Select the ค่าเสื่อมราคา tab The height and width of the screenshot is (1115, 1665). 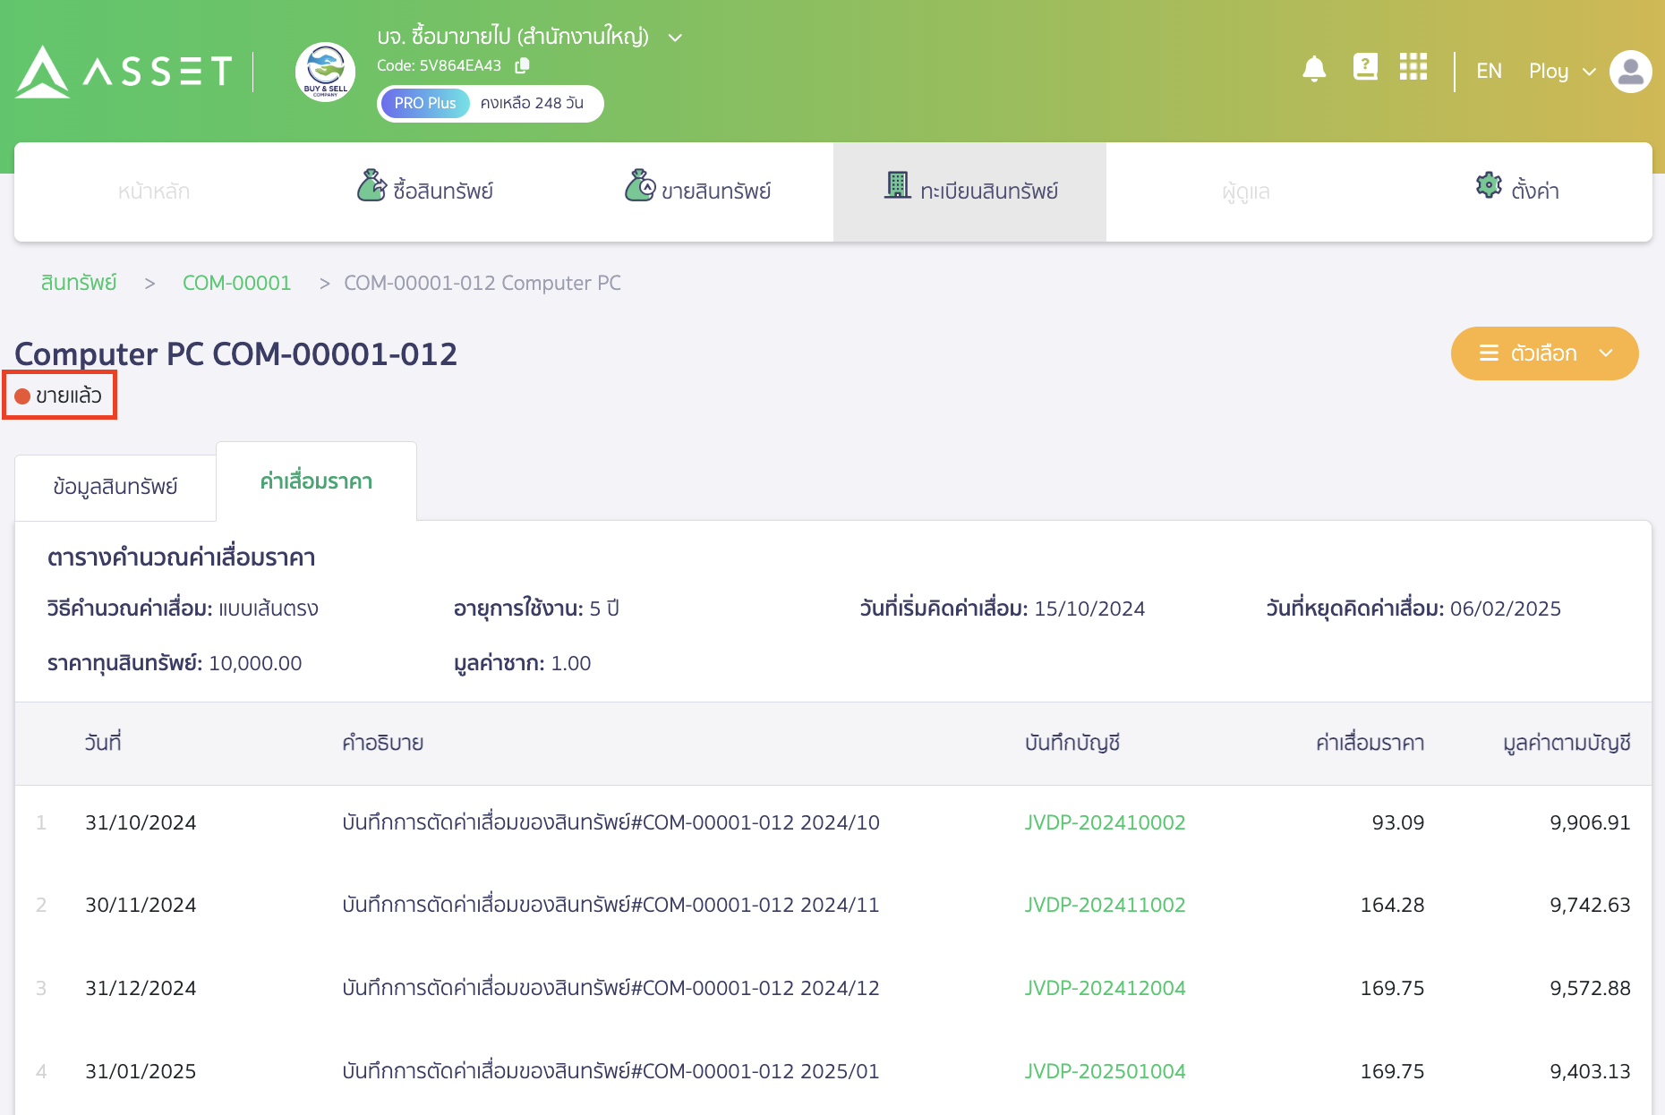point(316,481)
